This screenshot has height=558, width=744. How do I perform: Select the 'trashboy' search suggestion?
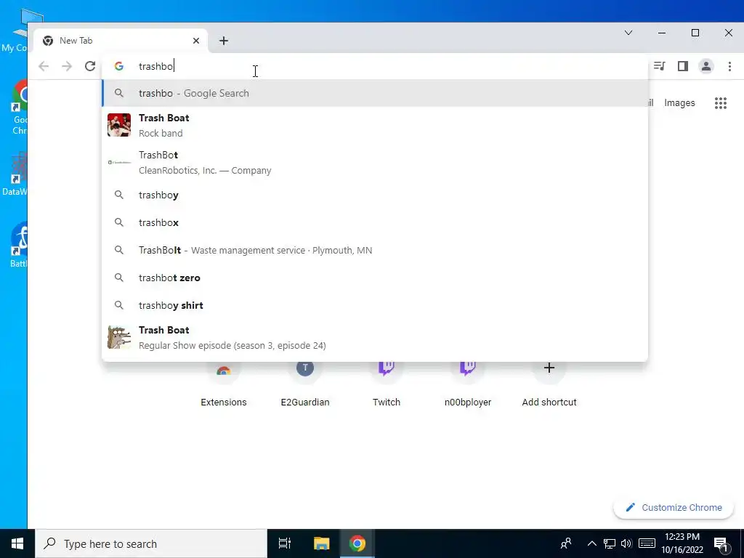[x=375, y=195]
